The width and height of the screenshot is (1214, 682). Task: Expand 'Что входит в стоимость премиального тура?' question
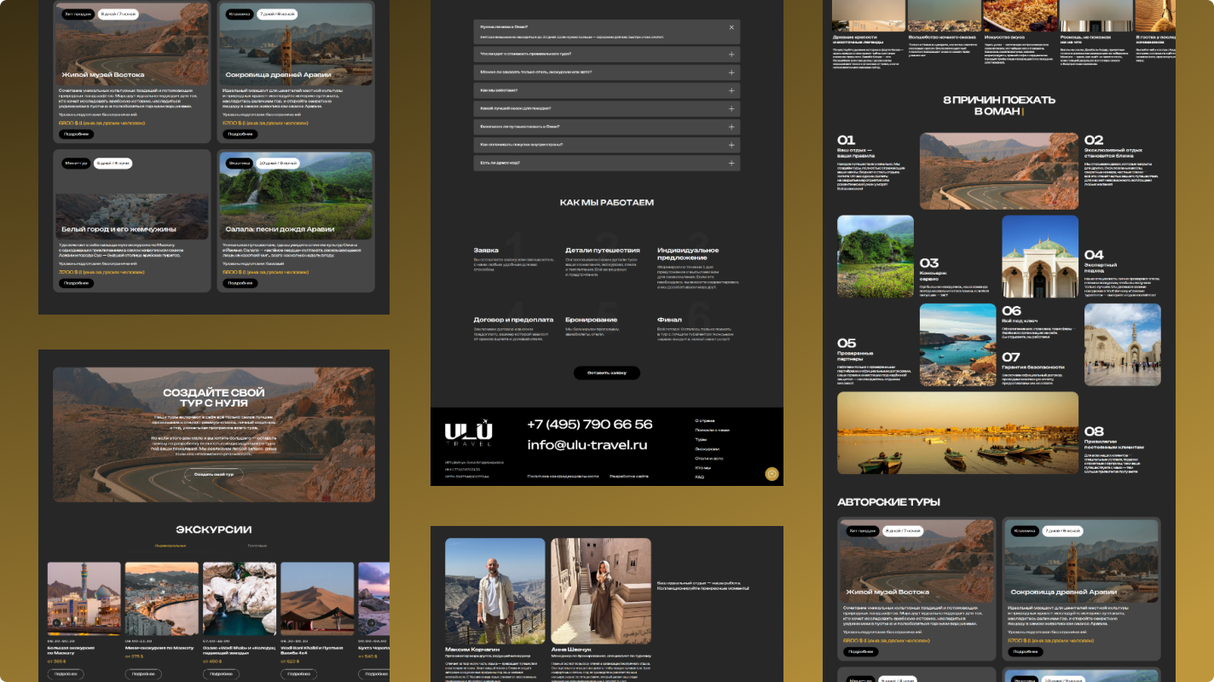point(606,54)
